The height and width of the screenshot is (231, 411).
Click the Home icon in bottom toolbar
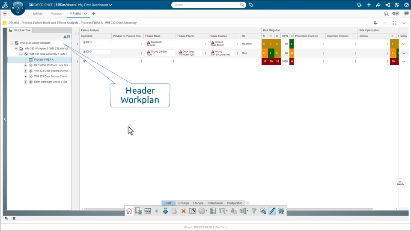tap(129, 211)
